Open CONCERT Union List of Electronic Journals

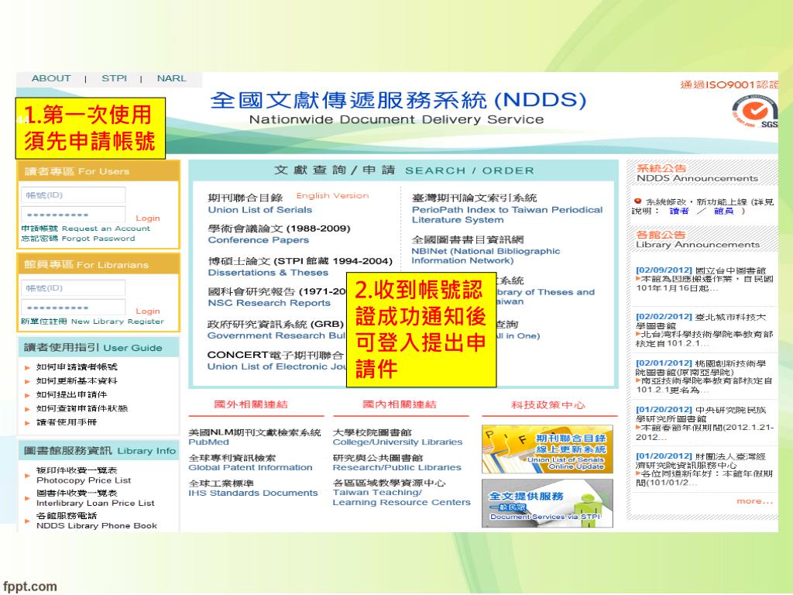(x=276, y=366)
